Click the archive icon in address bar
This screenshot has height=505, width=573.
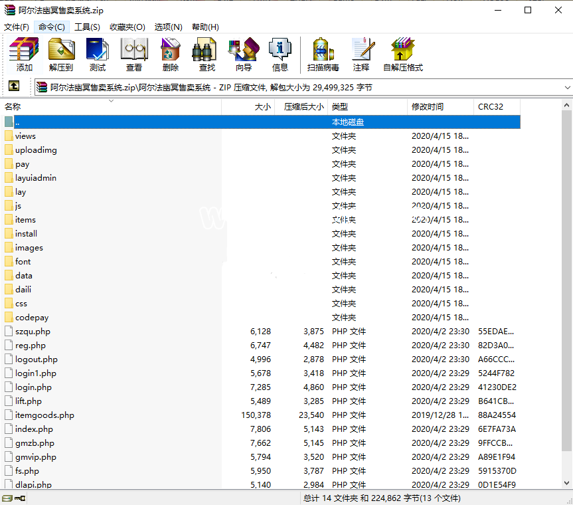pyautogui.click(x=42, y=88)
